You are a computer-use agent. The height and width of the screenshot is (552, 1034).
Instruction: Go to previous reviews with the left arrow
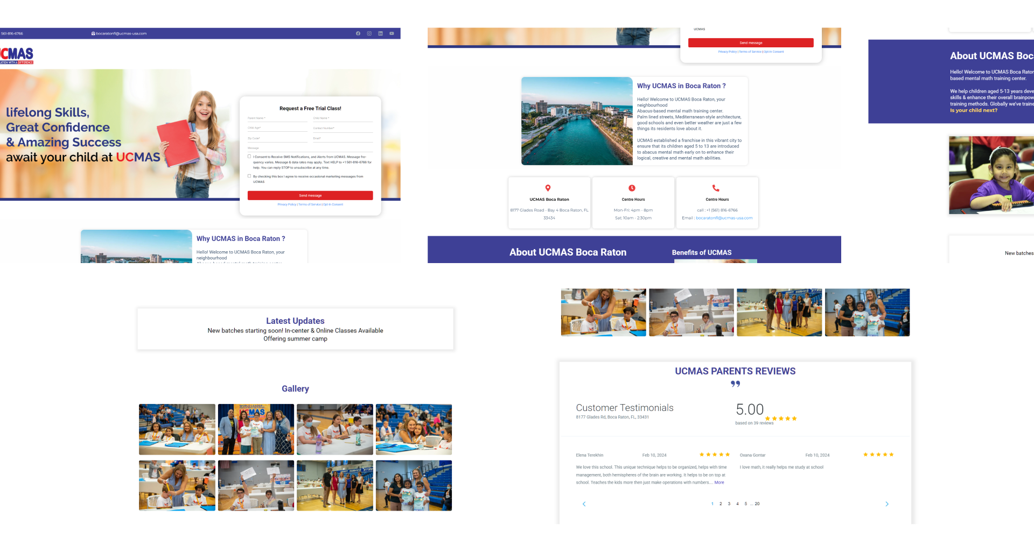584,504
